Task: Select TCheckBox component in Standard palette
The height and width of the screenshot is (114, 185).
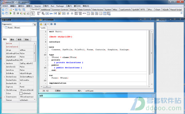Action: pyautogui.click(x=68, y=14)
